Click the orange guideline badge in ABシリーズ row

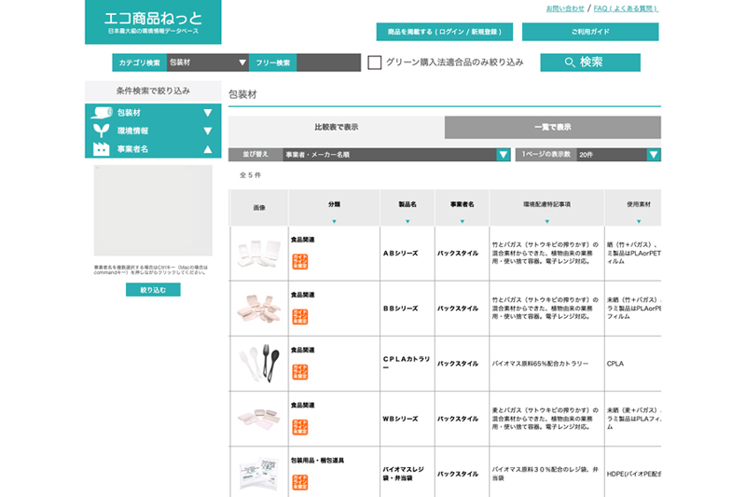(300, 259)
